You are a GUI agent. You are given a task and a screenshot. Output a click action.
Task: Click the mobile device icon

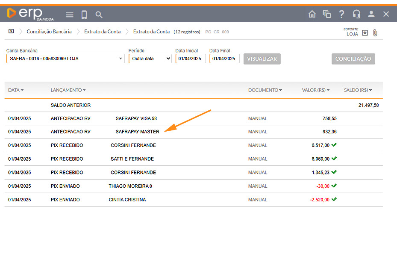(84, 15)
